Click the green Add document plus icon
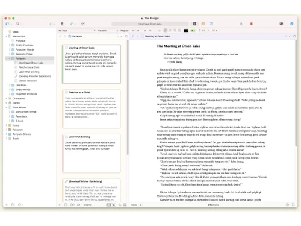Screen dimensions: 301x226 click(51, 24)
